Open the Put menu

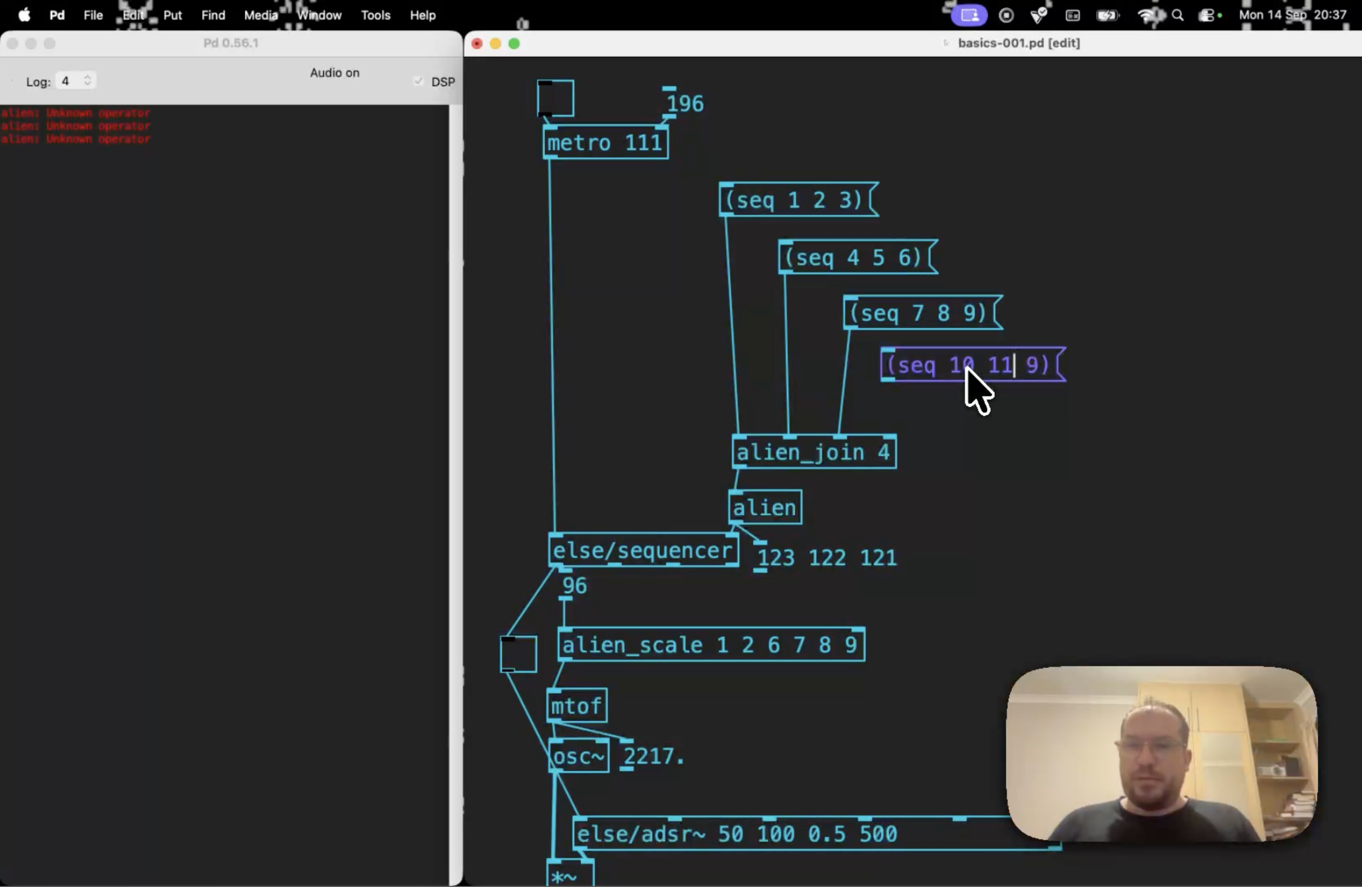pyautogui.click(x=172, y=16)
